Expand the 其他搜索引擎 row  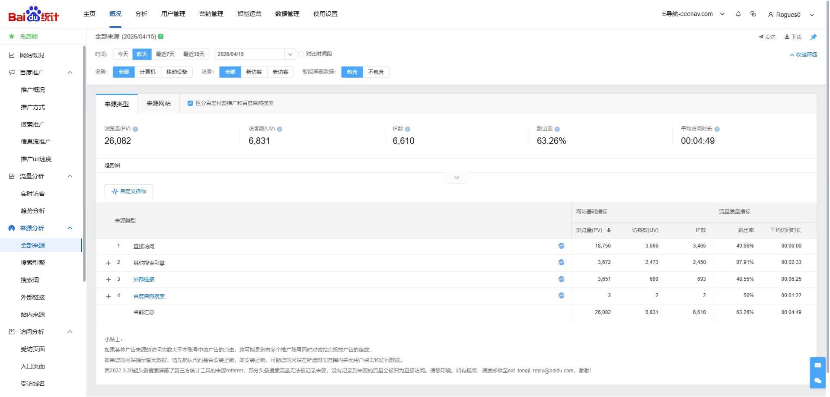pos(109,263)
